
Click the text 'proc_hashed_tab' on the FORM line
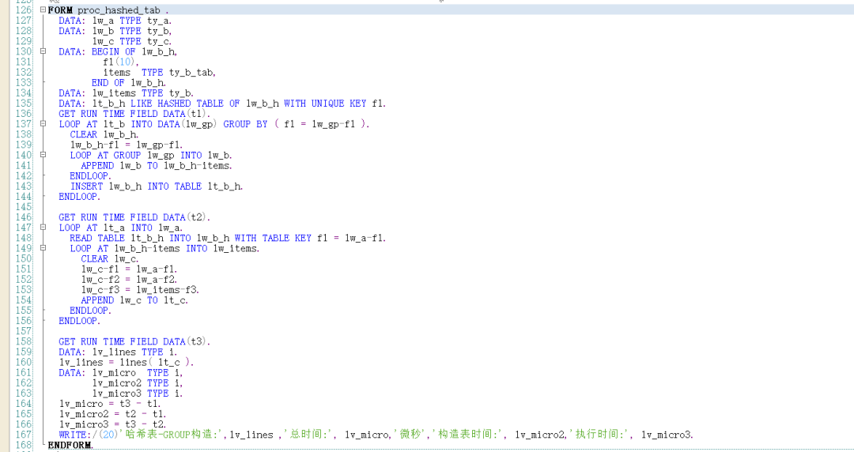[119, 10]
